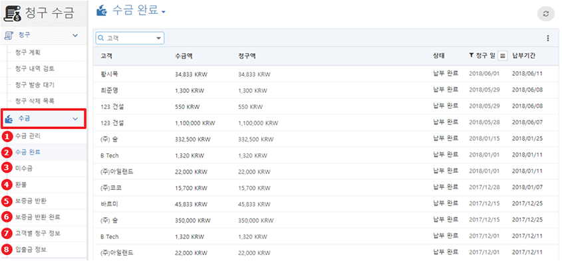
Task: Open 청구 발송 대기 page
Action: [x=35, y=85]
